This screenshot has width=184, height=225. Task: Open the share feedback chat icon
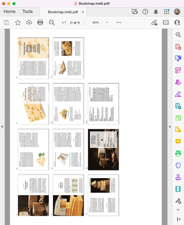pyautogui.click(x=135, y=12)
